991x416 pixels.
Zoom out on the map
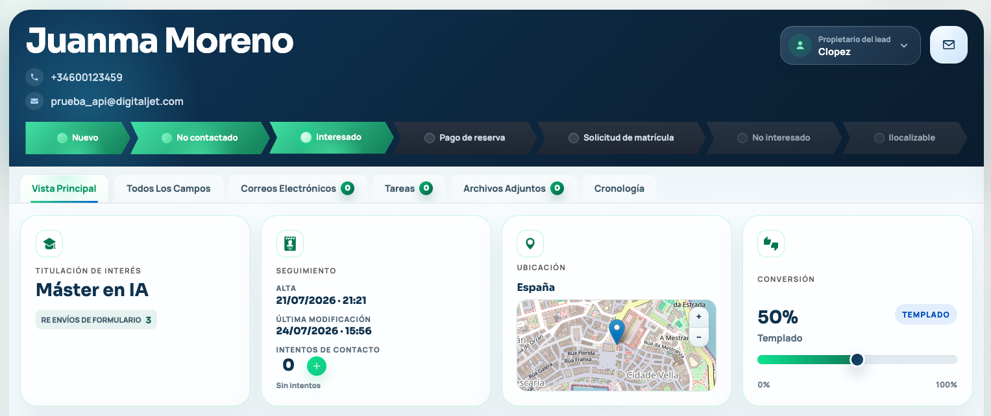pos(698,337)
